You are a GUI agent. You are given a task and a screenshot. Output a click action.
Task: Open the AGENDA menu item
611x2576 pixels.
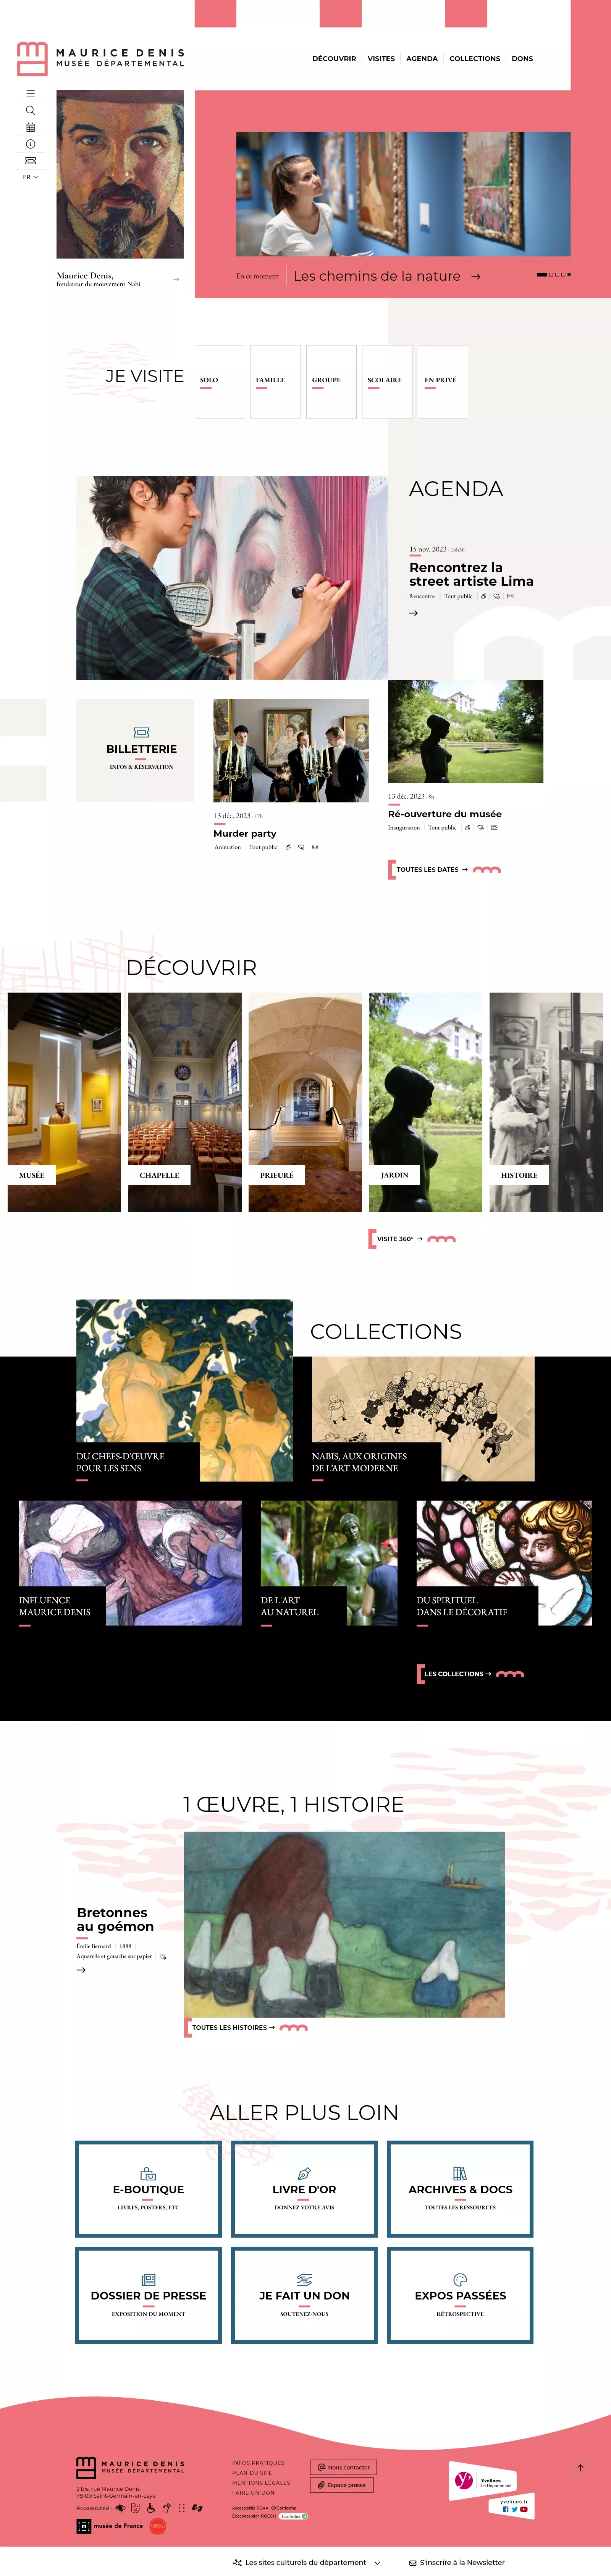(x=421, y=59)
